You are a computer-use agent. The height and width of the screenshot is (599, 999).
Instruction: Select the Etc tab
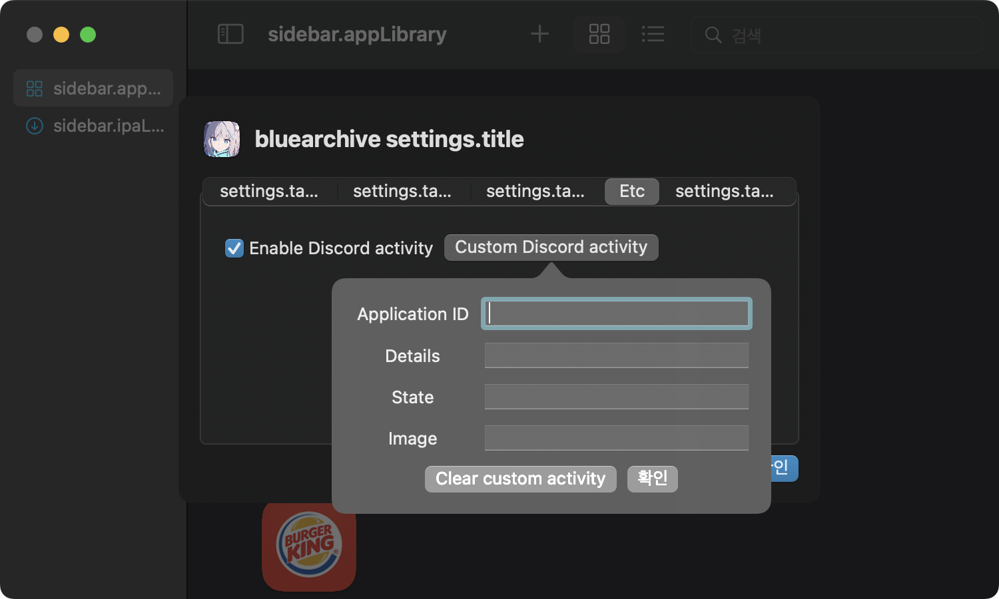point(632,191)
